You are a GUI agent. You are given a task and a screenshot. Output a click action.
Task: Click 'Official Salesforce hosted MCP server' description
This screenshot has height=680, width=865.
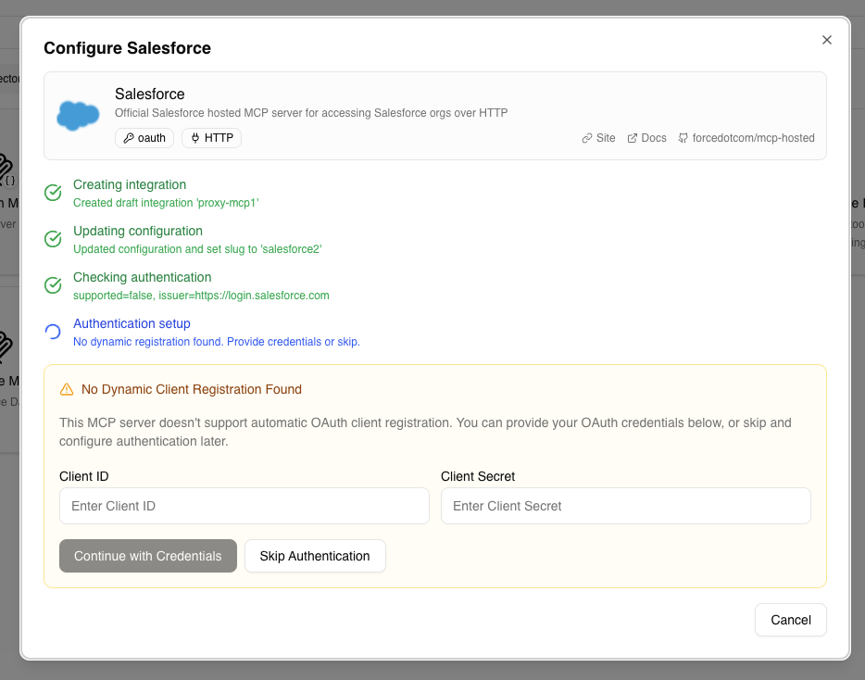pyautogui.click(x=311, y=113)
